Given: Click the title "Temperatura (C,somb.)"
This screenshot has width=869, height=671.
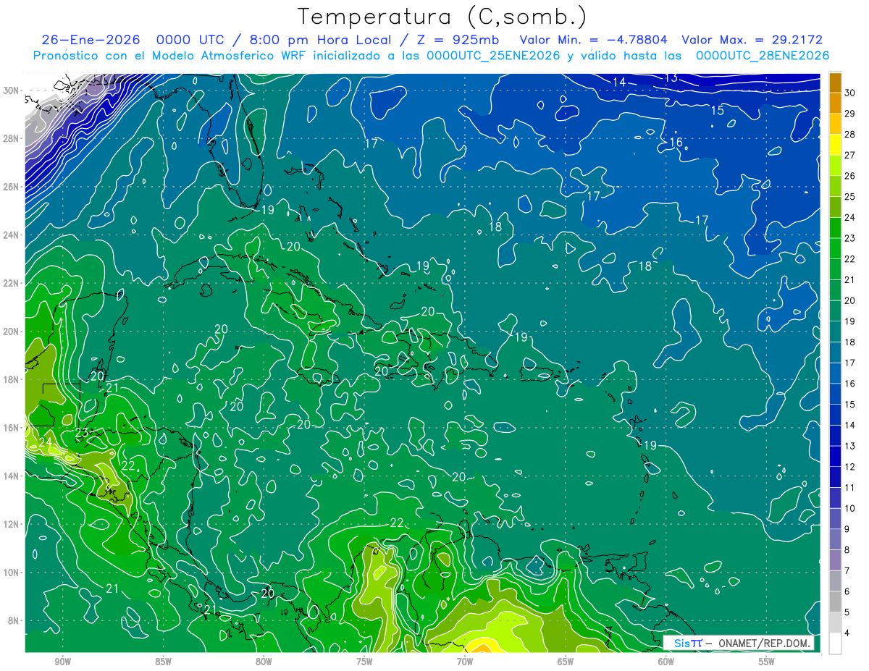Looking at the screenshot, I should pos(442,16).
